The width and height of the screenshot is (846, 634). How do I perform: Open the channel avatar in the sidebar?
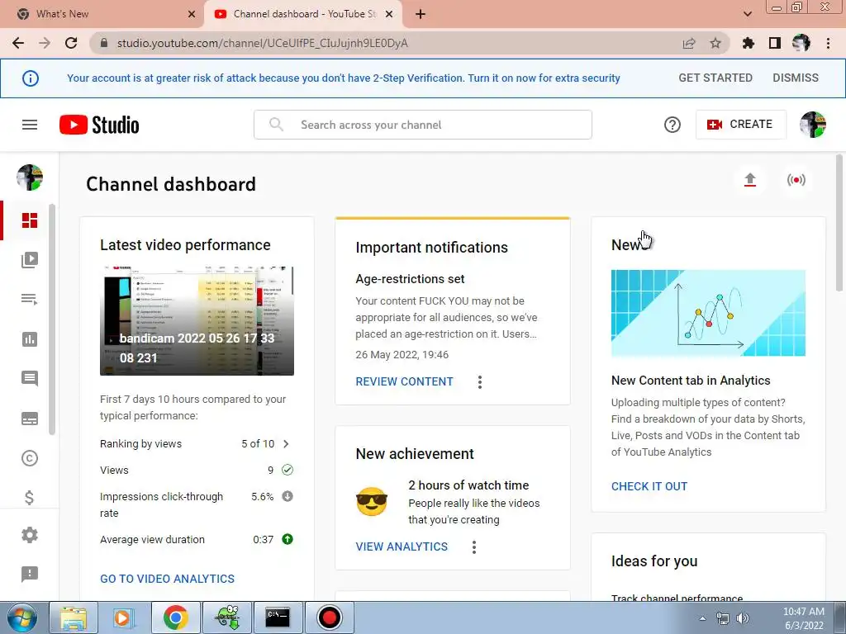point(30,177)
